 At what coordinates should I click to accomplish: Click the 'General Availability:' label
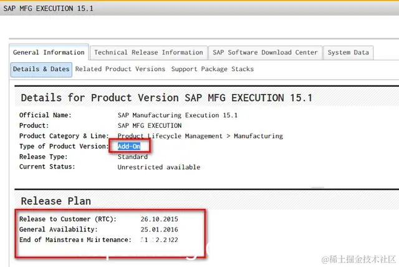coord(58,230)
